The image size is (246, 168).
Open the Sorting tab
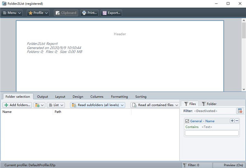[x=141, y=97]
